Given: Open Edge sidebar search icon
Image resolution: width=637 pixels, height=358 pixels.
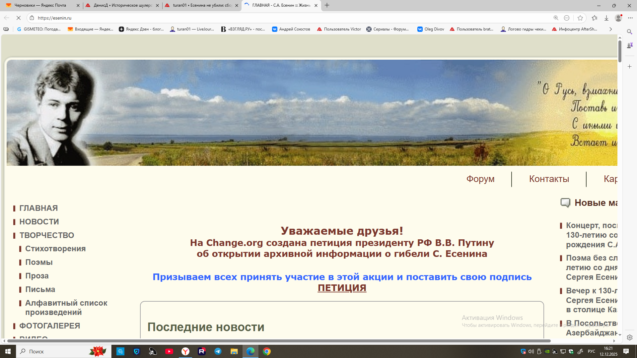Looking at the screenshot, I should 629,32.
